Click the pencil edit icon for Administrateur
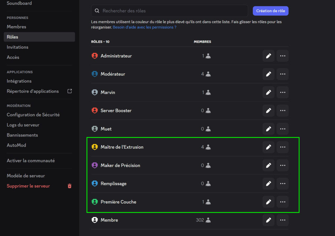The image size is (335, 236). point(268,56)
